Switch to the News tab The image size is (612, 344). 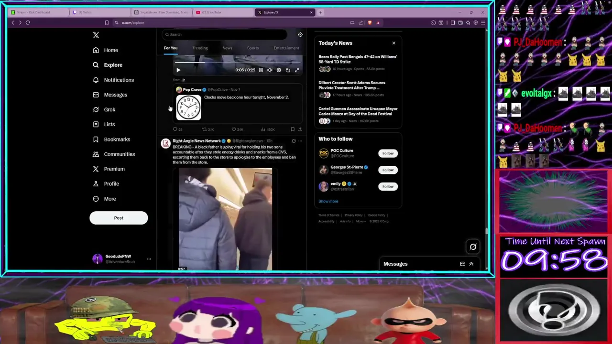(227, 48)
